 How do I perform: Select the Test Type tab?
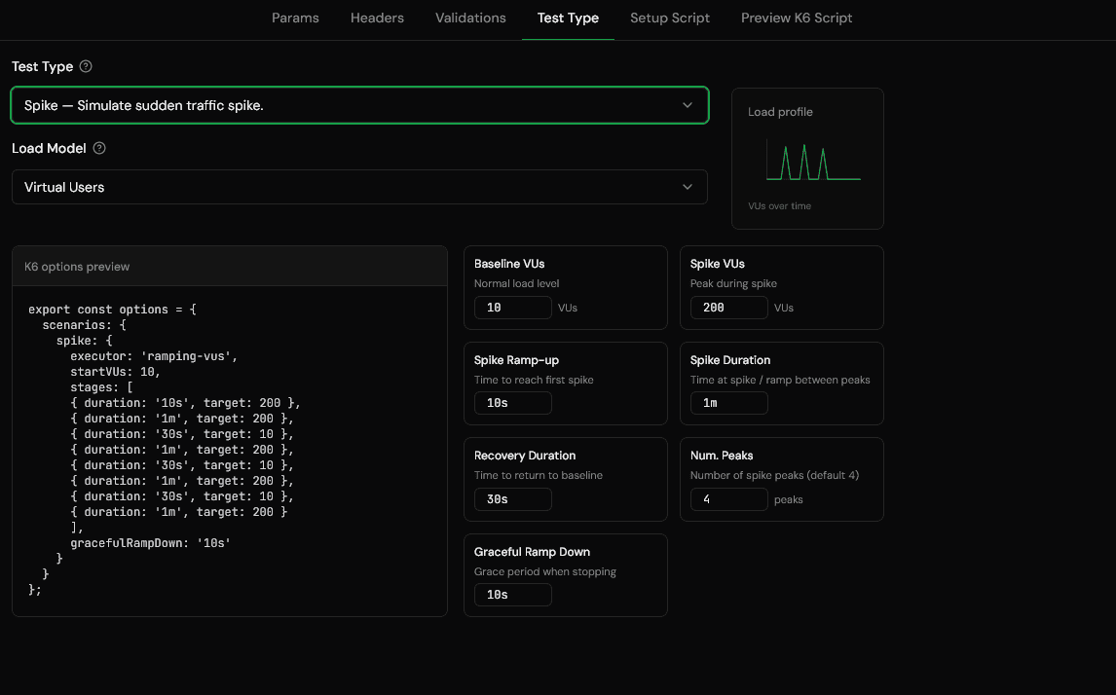pos(568,18)
